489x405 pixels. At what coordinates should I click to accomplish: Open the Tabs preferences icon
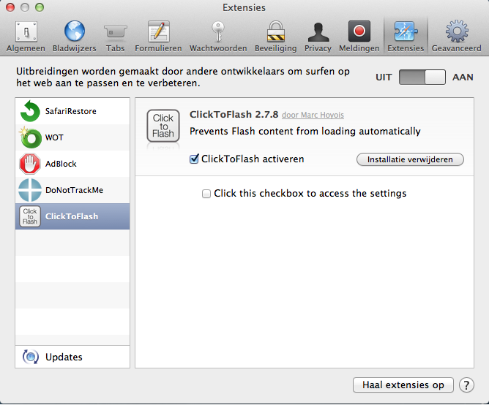point(115,32)
